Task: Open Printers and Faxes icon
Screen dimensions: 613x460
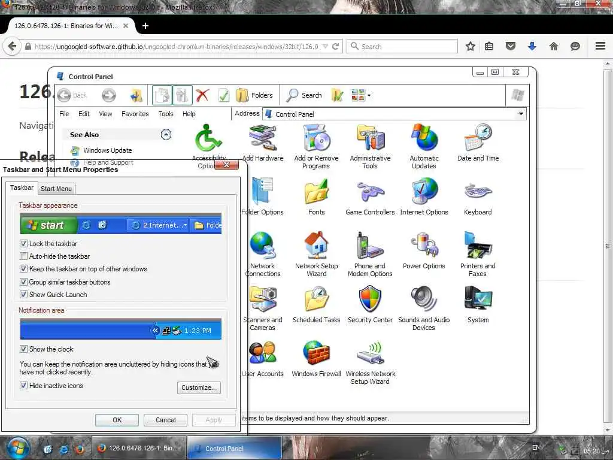Action: coord(478,254)
